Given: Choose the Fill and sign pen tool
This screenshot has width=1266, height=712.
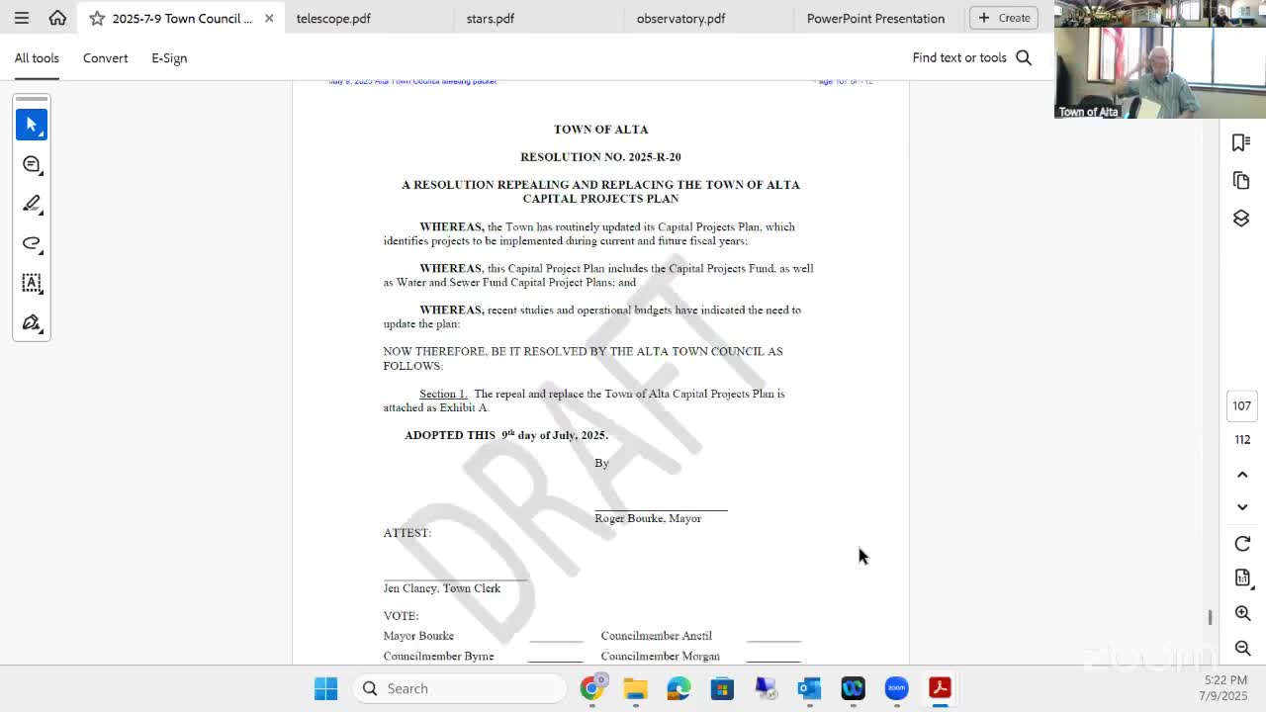Looking at the screenshot, I should point(32,322).
